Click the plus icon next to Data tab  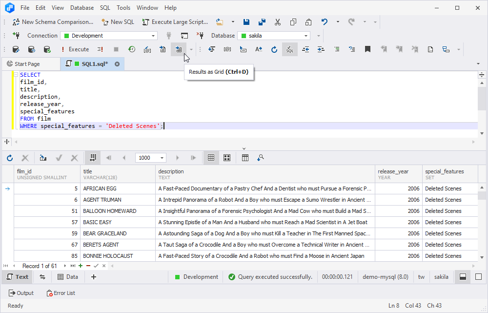pyautogui.click(x=93, y=277)
